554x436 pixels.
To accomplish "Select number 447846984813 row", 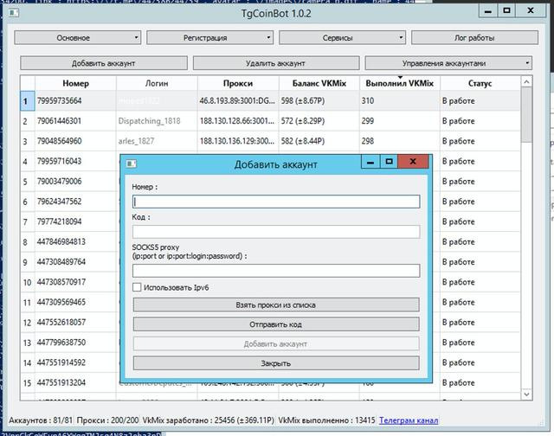I will click(x=75, y=241).
